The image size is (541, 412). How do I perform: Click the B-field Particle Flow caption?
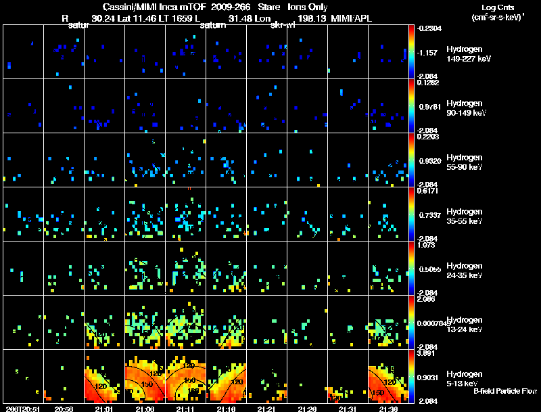[505, 391]
